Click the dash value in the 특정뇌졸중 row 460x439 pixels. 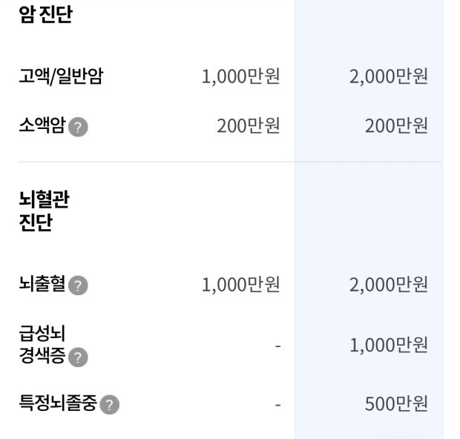pyautogui.click(x=277, y=405)
